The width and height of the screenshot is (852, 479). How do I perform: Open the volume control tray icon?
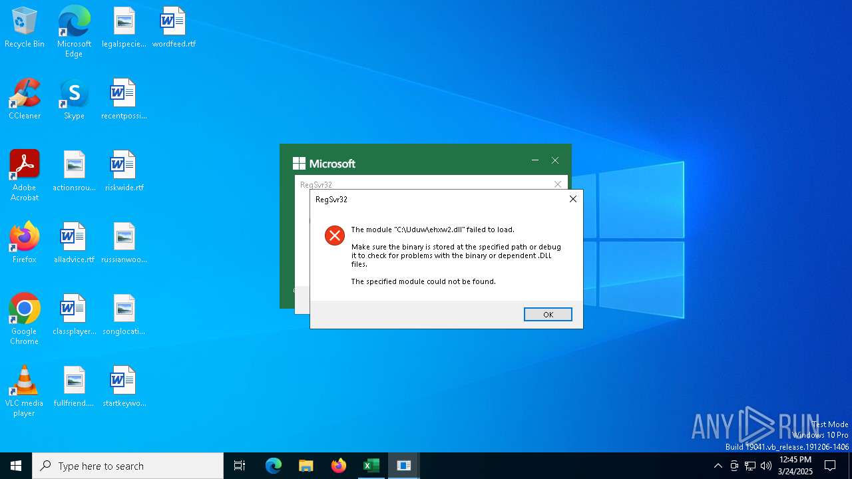(x=766, y=466)
